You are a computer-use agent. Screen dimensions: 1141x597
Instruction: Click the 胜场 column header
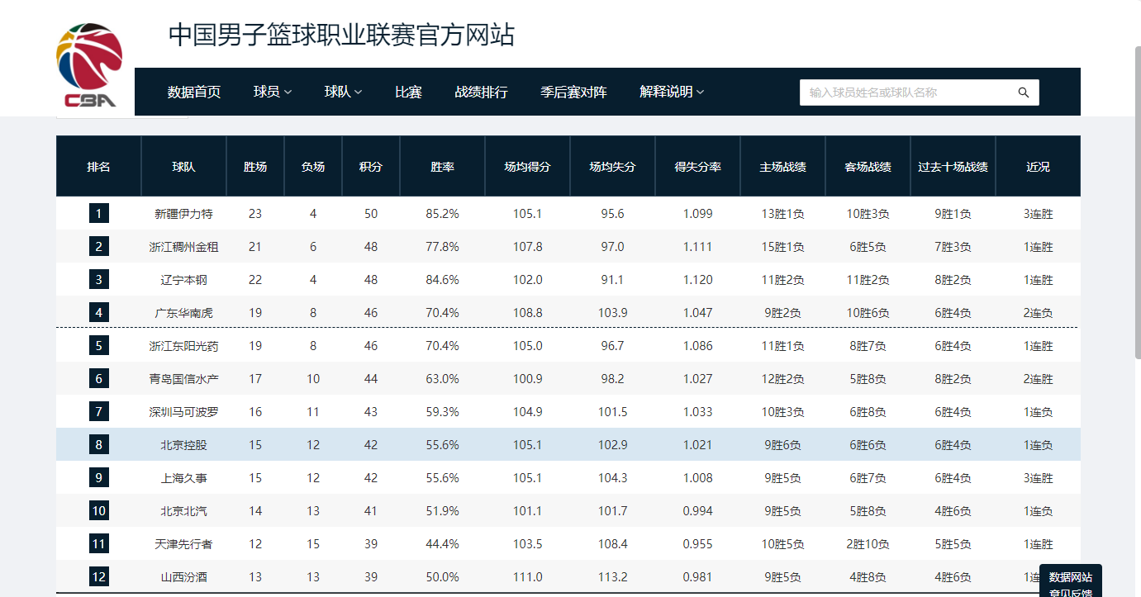(255, 166)
